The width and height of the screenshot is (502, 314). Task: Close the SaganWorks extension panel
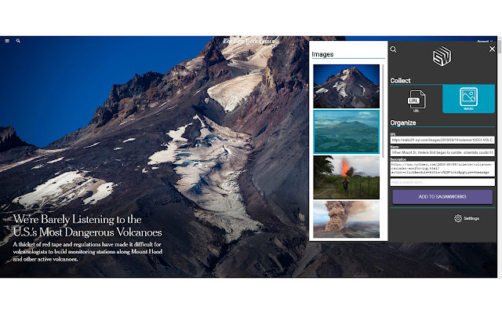(492, 49)
